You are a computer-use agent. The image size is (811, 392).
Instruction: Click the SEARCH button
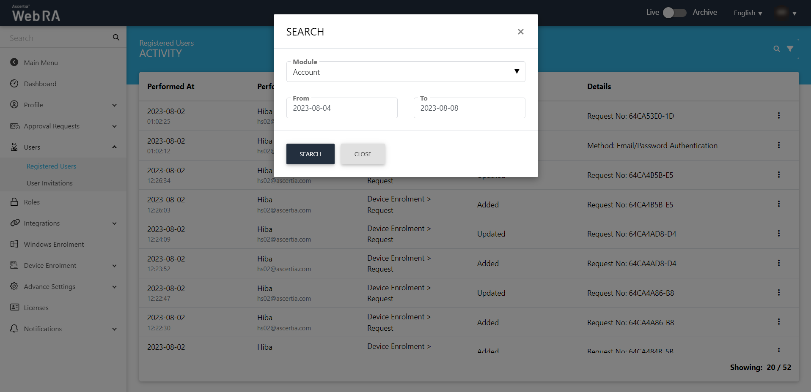point(310,154)
